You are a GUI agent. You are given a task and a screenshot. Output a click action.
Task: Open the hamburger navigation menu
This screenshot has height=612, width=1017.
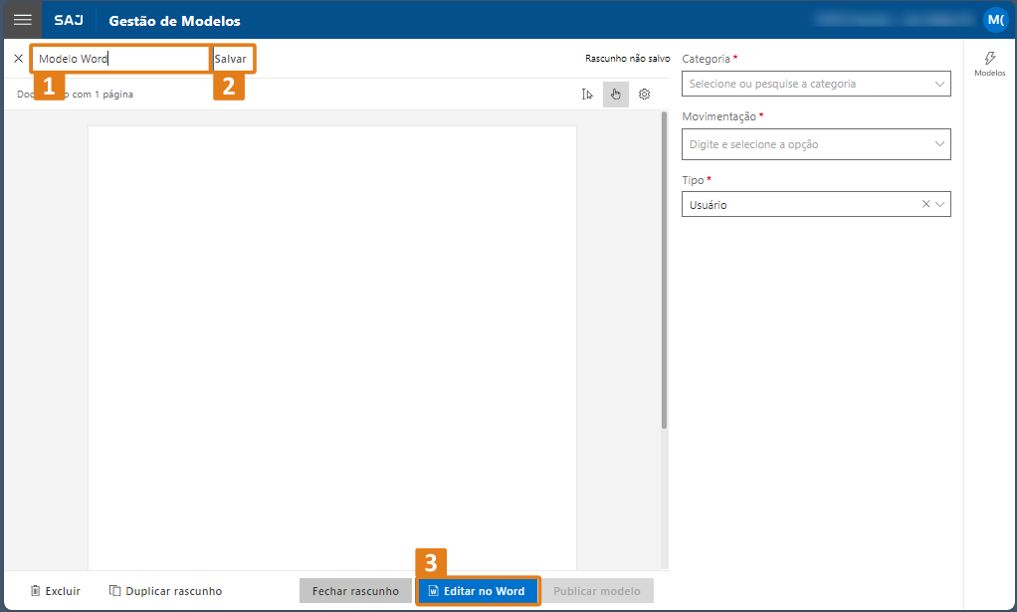[x=22, y=20]
